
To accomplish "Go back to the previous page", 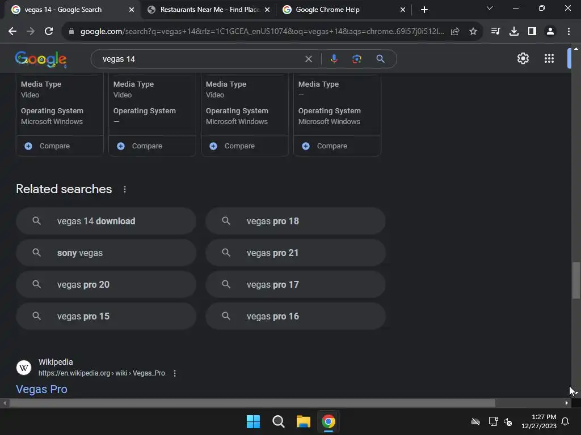I will 12,32.
